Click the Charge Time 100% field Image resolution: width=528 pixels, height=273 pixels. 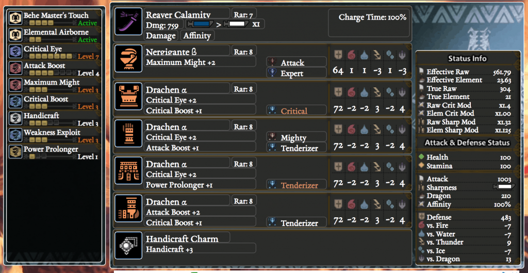coord(372,17)
